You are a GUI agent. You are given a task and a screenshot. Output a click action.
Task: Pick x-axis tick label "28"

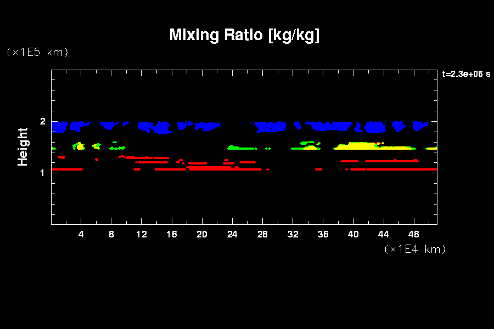[262, 235]
